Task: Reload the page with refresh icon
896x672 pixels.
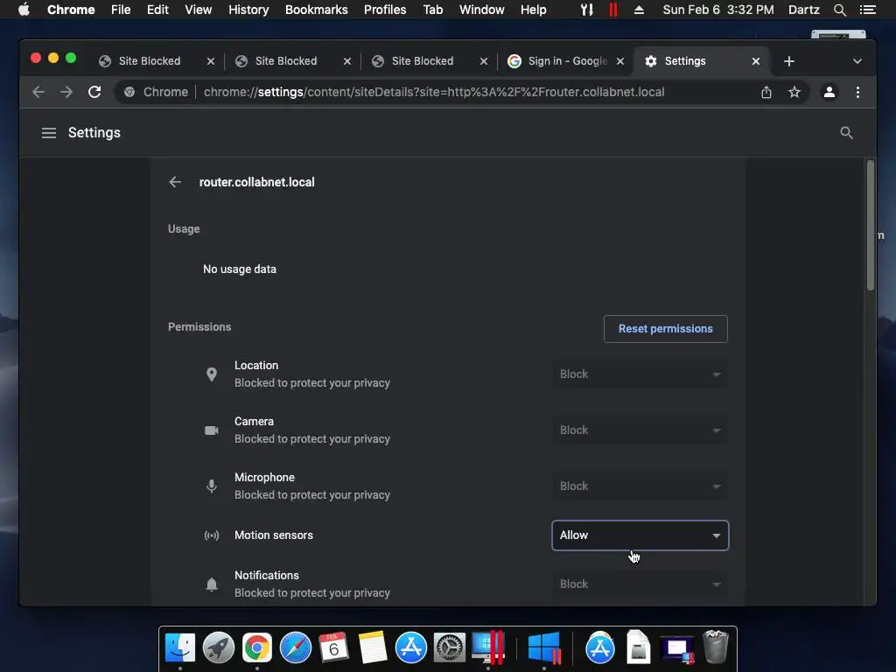Action: [94, 92]
